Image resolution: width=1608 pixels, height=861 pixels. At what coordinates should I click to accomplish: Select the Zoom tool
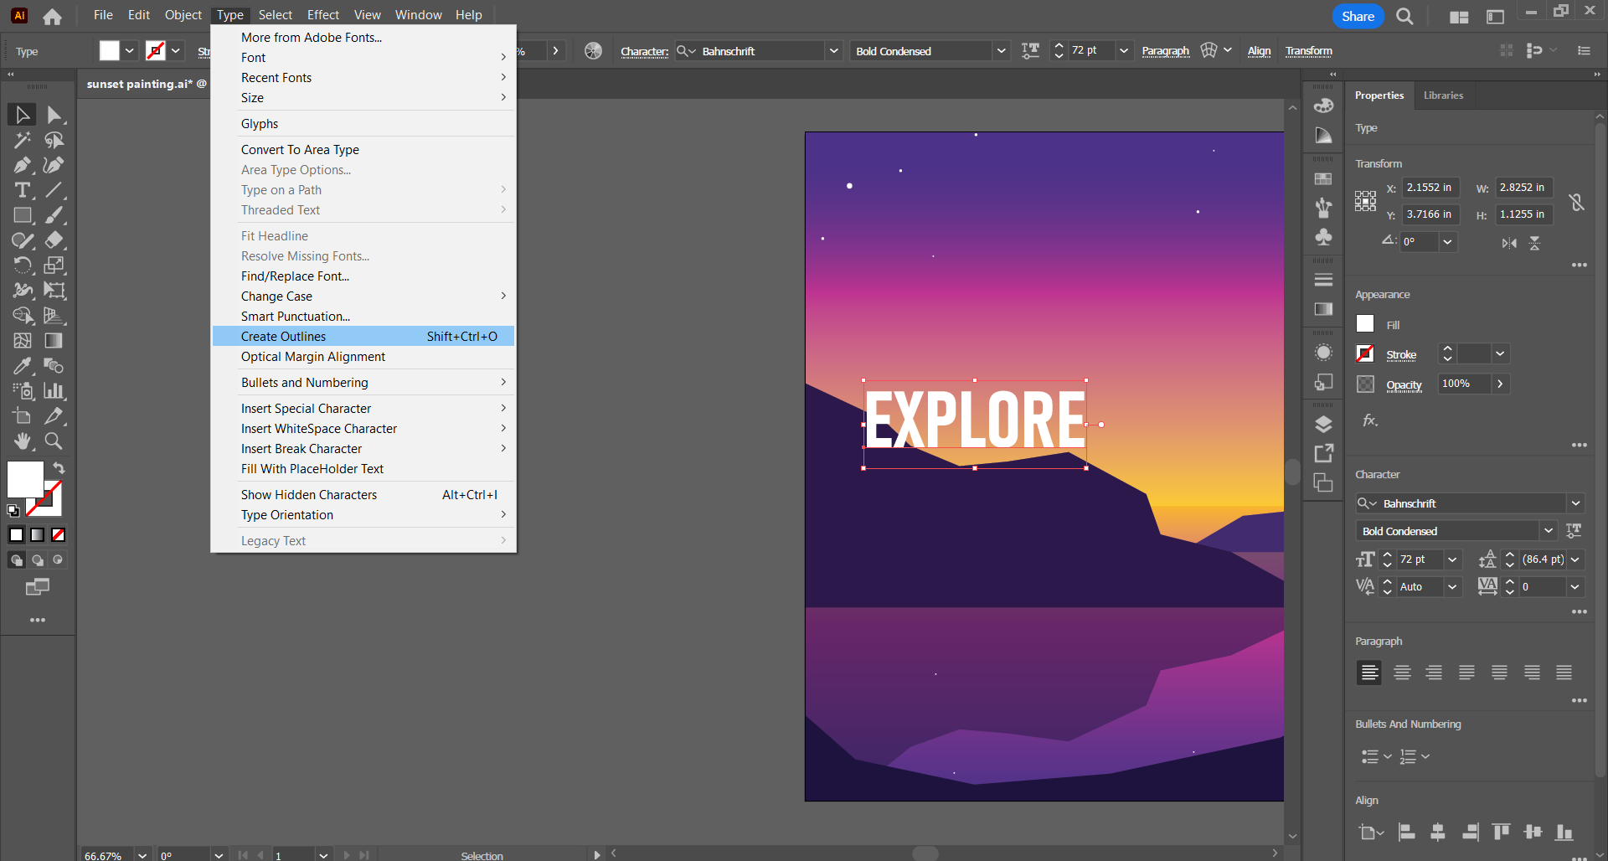tap(53, 441)
